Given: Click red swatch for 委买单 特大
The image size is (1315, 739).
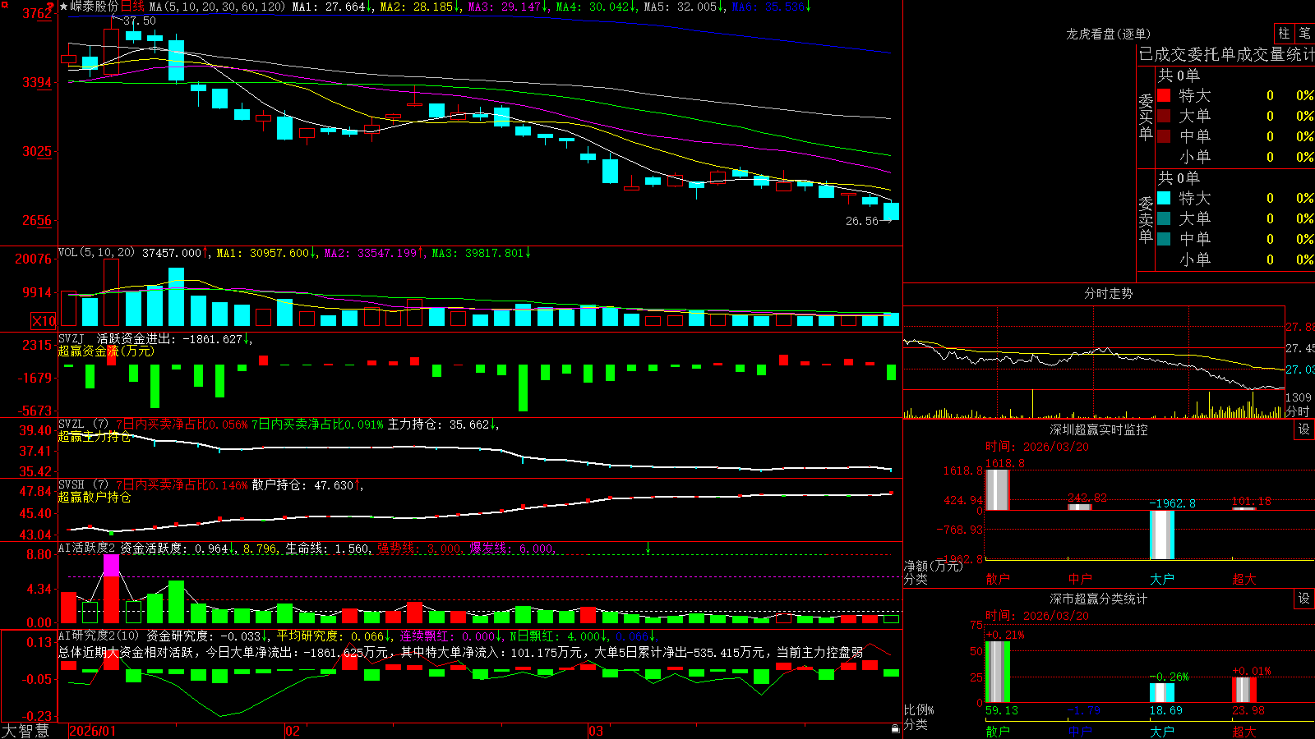Looking at the screenshot, I should click(x=1164, y=95).
